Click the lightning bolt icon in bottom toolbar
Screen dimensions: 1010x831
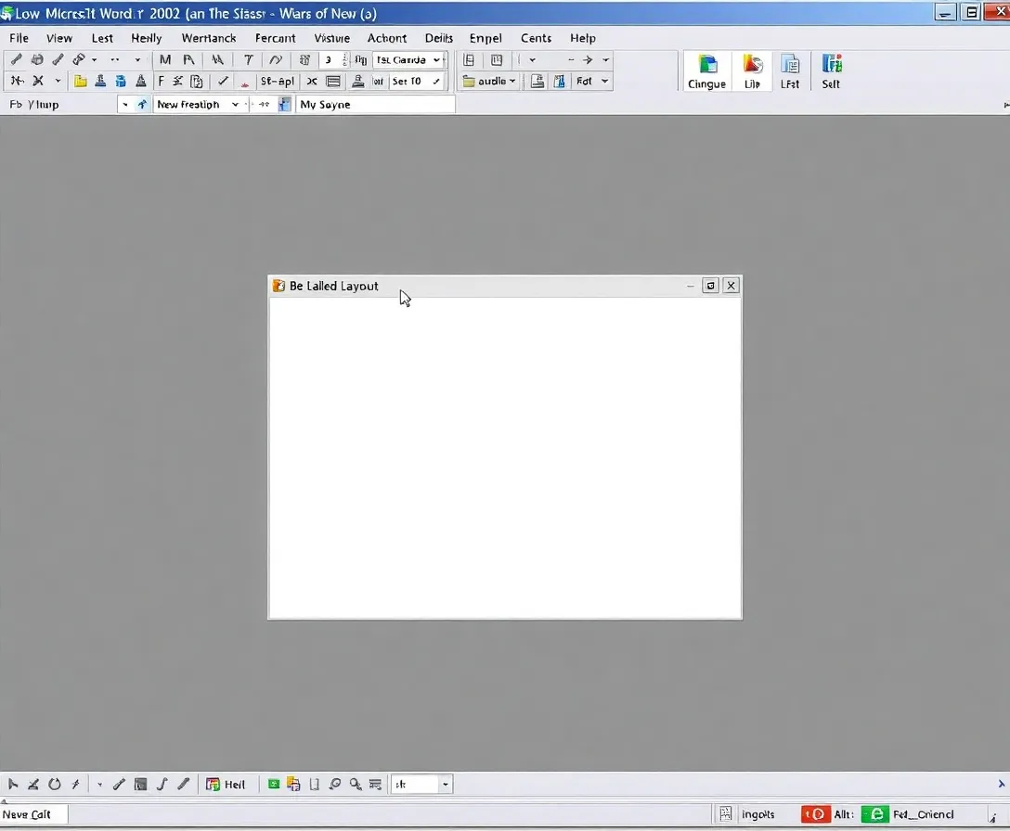[x=75, y=784]
